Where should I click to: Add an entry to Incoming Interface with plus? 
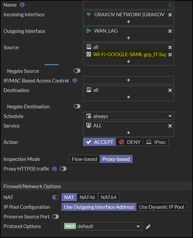click(128, 22)
